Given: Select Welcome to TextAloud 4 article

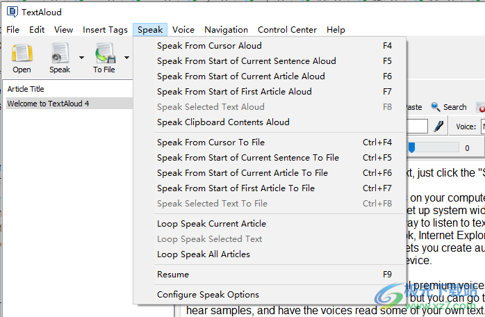Looking at the screenshot, I should (48, 104).
